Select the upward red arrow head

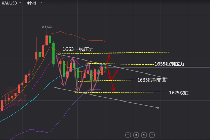(x=109, y=55)
